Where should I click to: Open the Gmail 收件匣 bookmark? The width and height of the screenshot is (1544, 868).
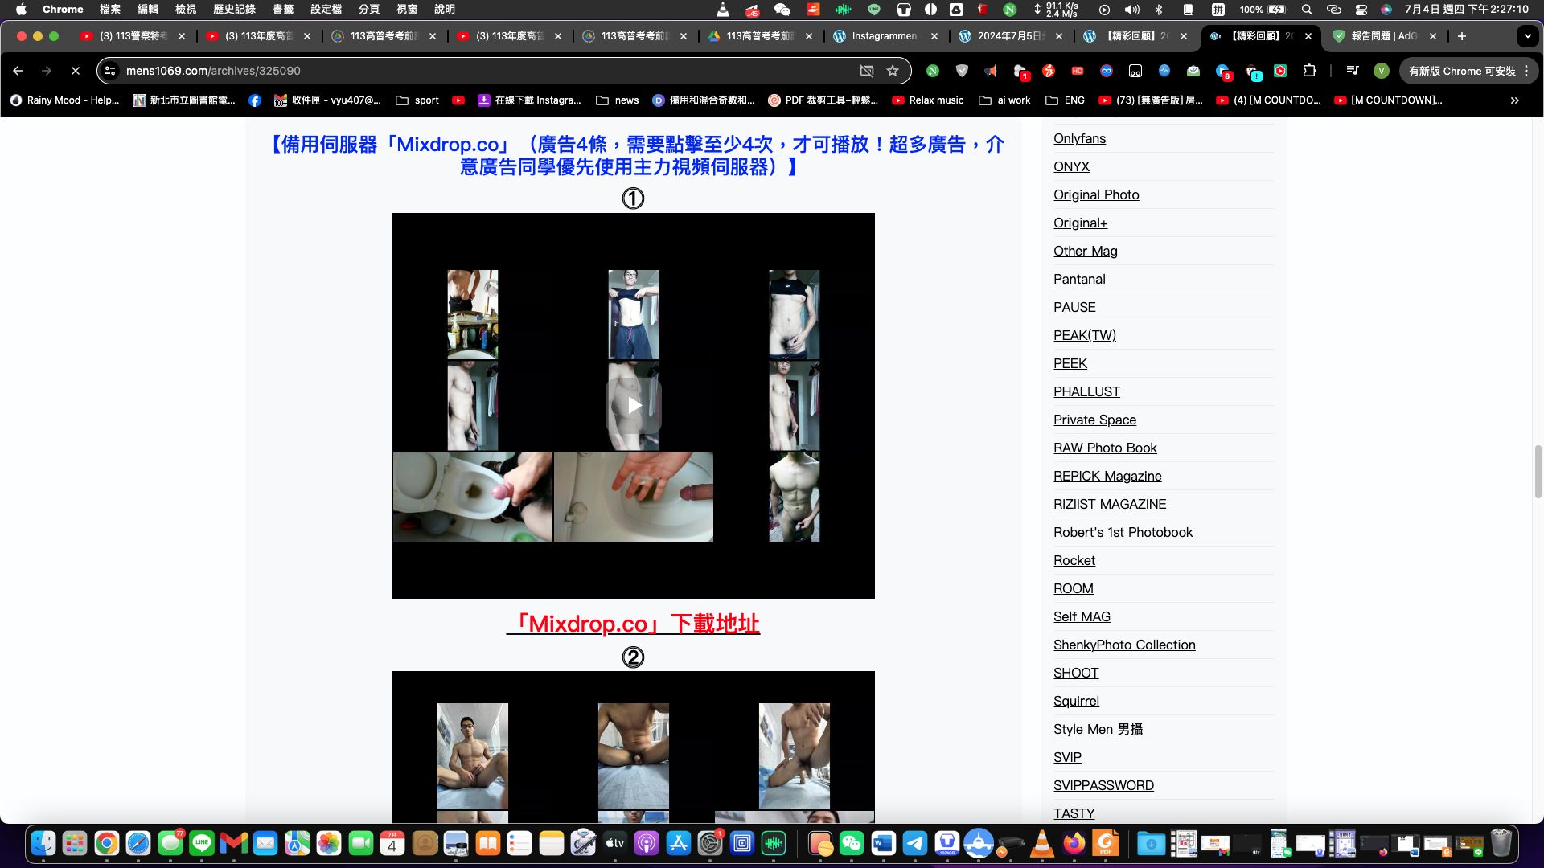(x=327, y=100)
